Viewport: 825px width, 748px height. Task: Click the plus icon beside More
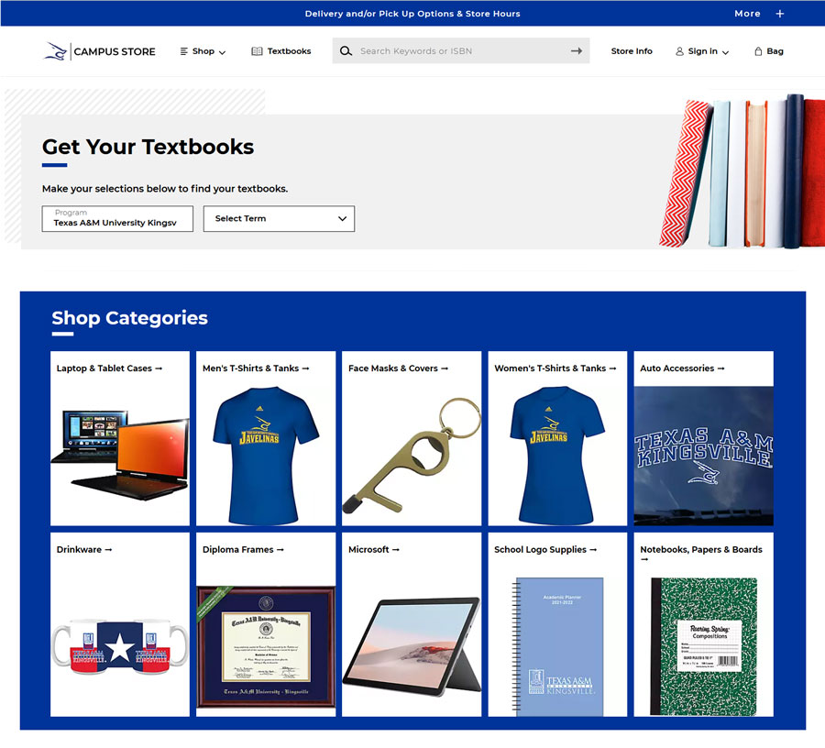tap(780, 14)
